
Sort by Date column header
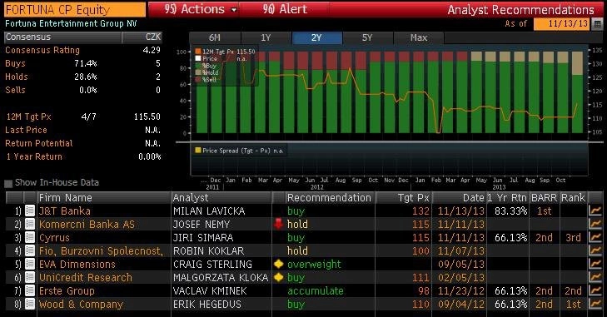459,198
